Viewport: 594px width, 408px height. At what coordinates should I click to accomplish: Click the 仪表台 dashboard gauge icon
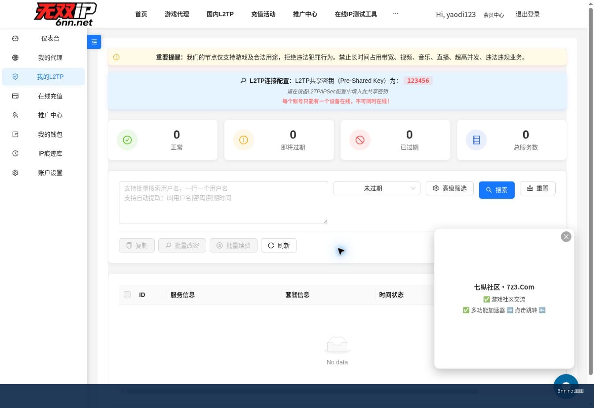(x=15, y=38)
